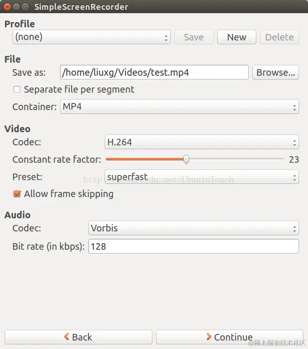Screen dimensions: 308x349
Task: Maximize the SimpleScreenRecorder window
Action: pos(25,7)
